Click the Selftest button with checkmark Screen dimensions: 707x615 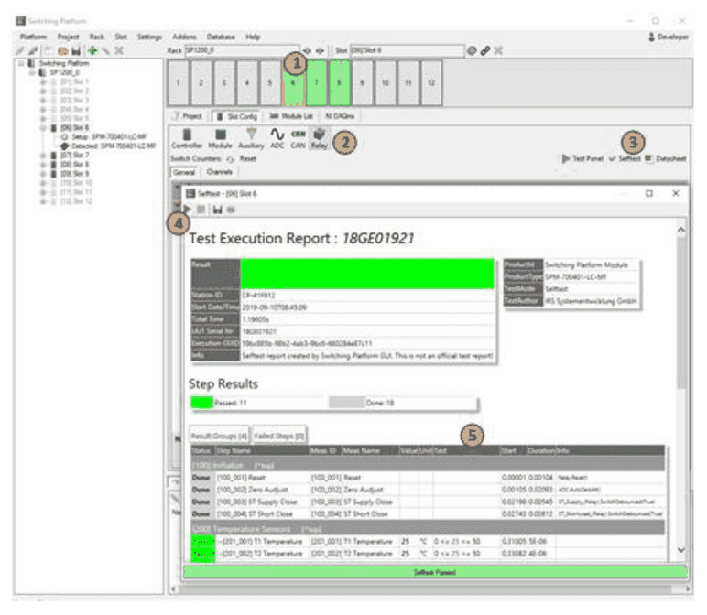(x=624, y=158)
